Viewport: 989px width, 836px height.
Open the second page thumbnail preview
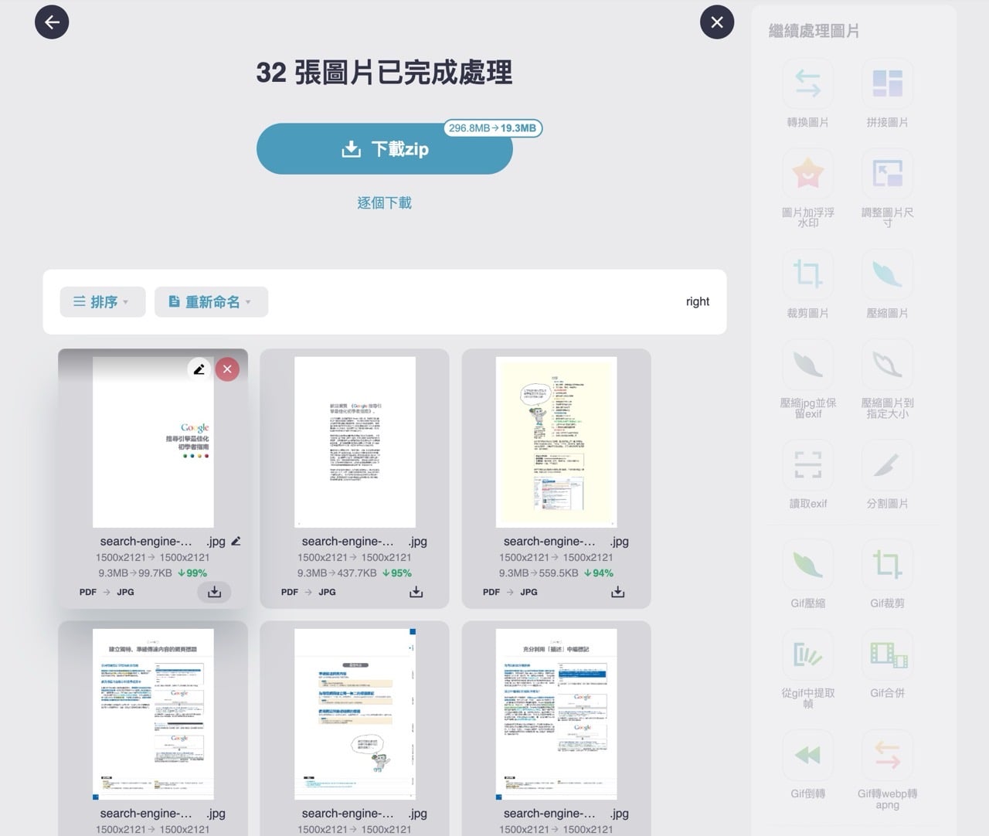coord(355,442)
